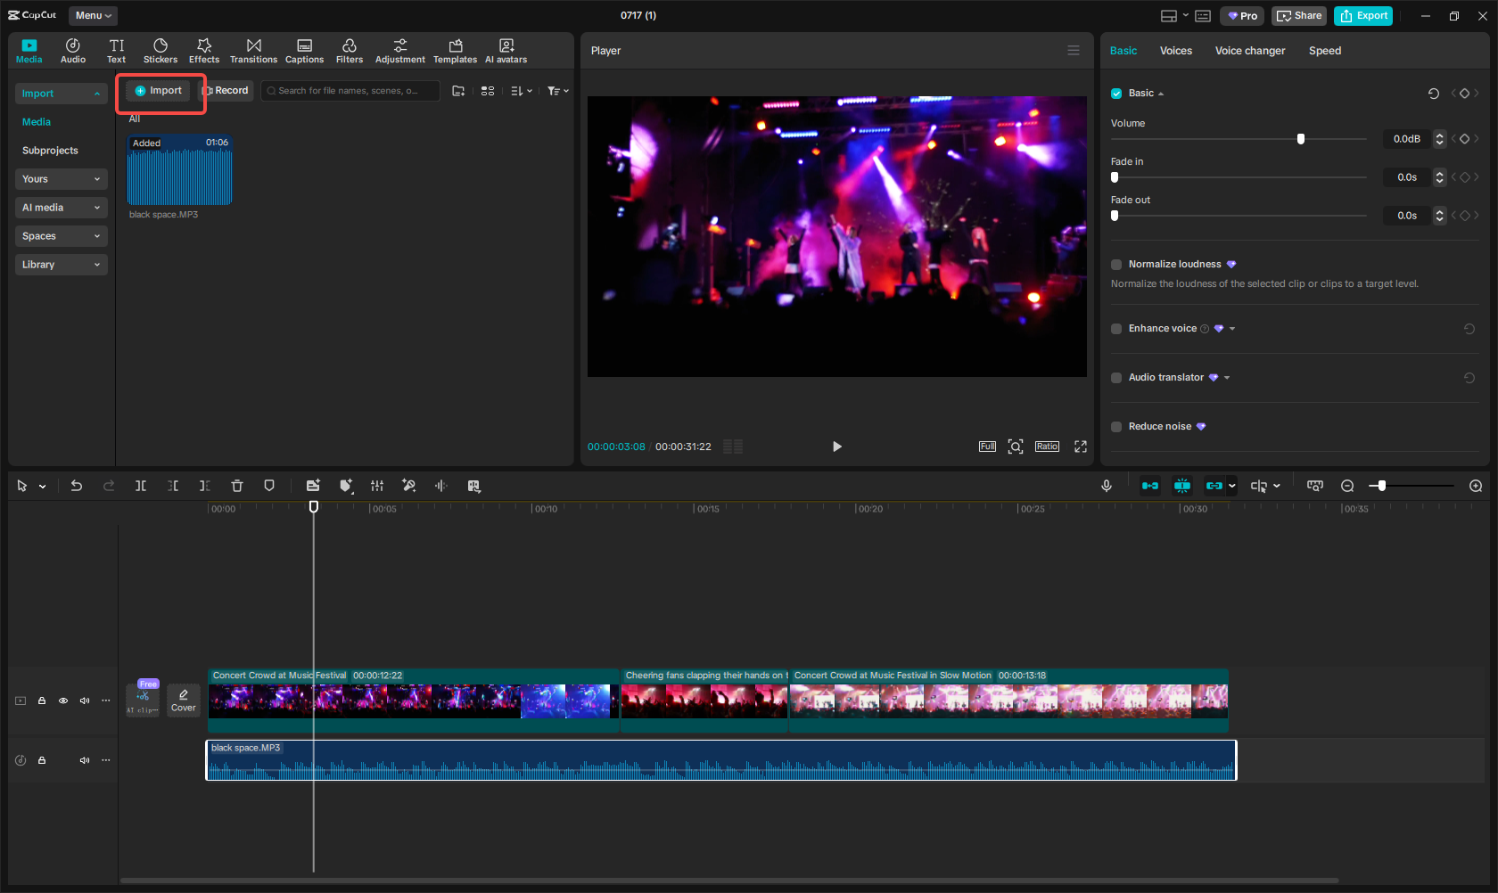
Task: Enable Reduce noise checkbox
Action: [1116, 427]
